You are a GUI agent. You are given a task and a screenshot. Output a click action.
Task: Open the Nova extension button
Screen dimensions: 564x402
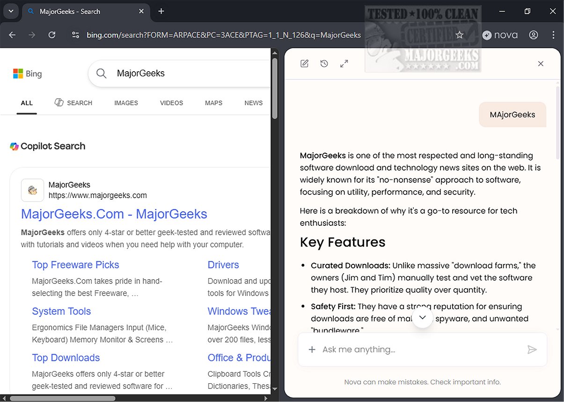pyautogui.click(x=500, y=35)
